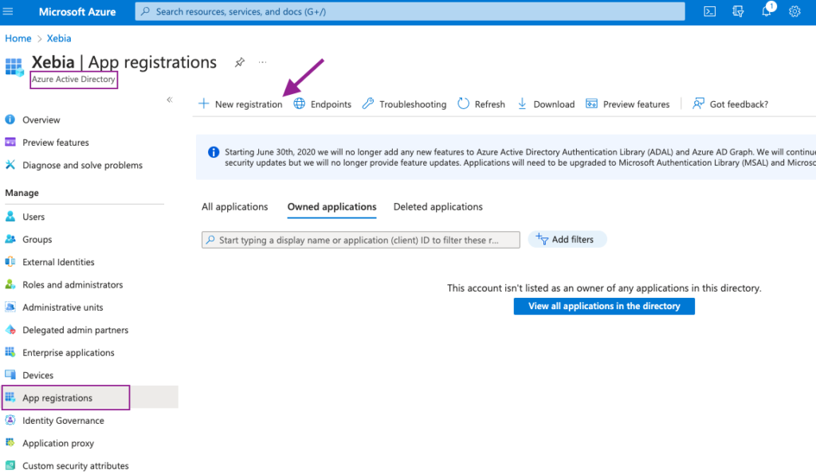Click Got feedback?
816x474 pixels.
point(730,104)
